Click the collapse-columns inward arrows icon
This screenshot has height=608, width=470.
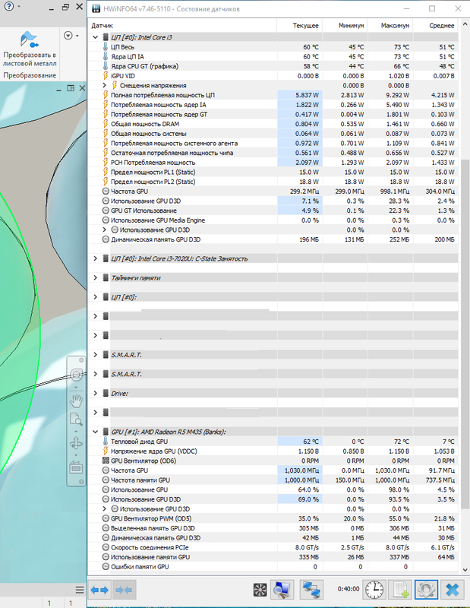(125, 590)
